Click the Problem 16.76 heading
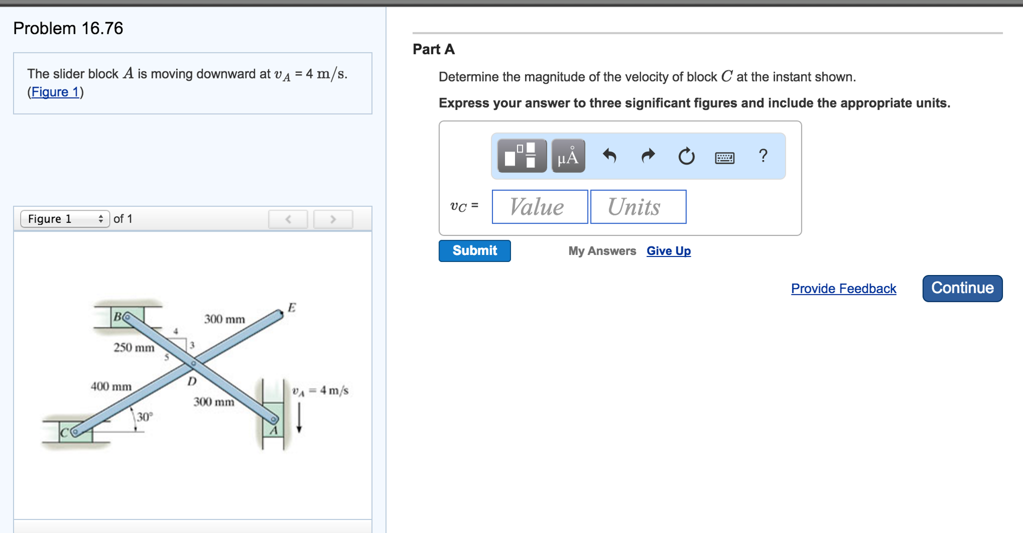The width and height of the screenshot is (1023, 533). pyautogui.click(x=67, y=28)
